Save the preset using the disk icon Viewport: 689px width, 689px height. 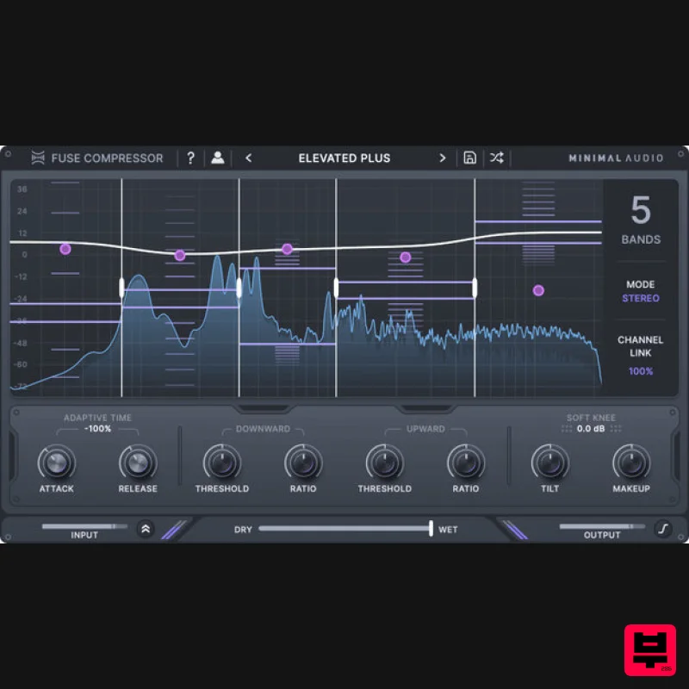pos(469,158)
